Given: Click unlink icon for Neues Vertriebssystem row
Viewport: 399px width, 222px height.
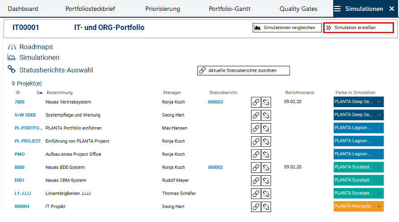Looking at the screenshot, I should click(x=266, y=102).
